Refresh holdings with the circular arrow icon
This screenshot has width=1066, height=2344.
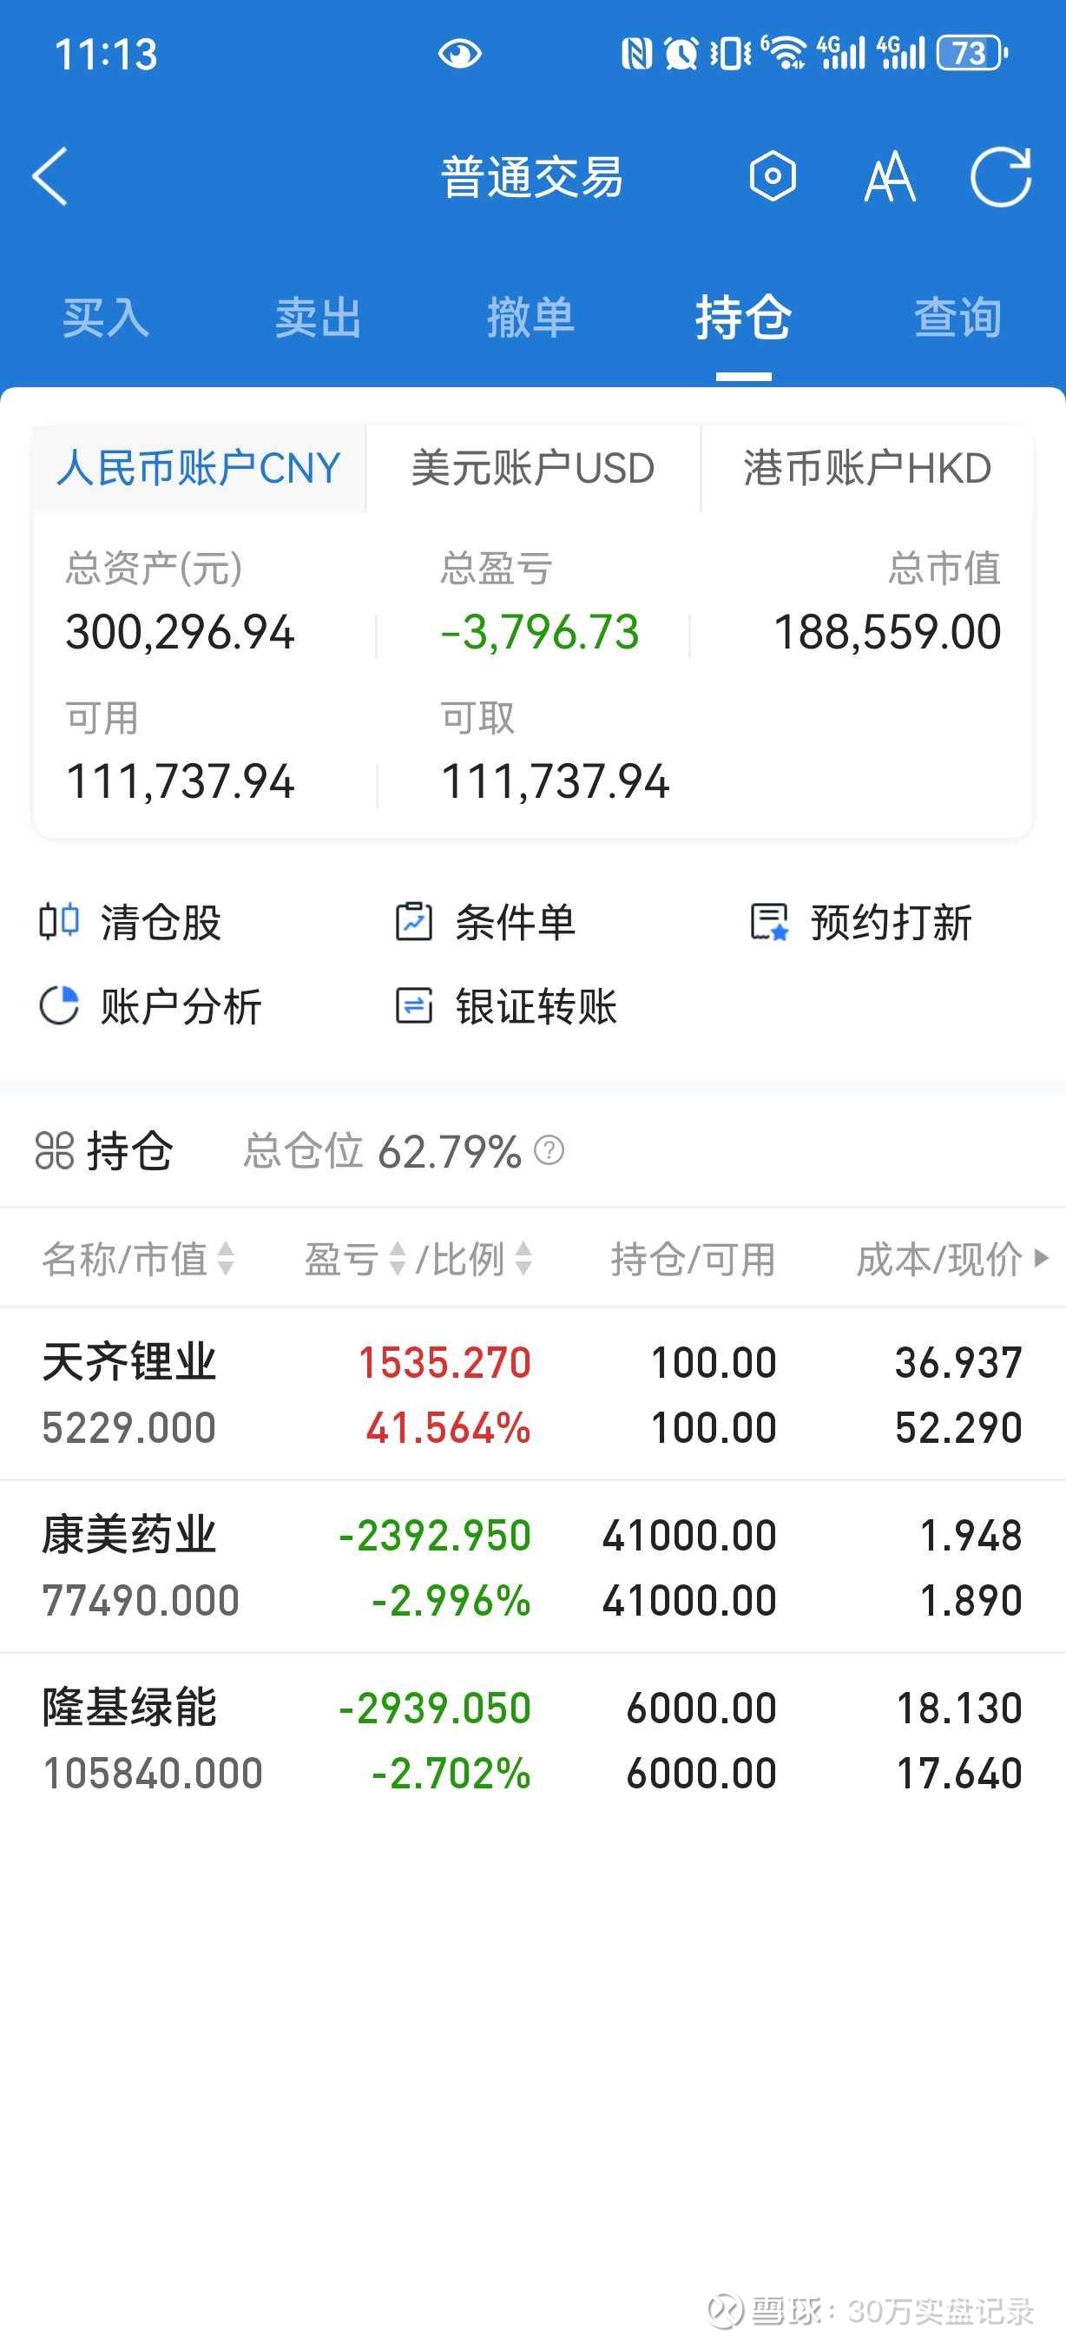click(1001, 176)
